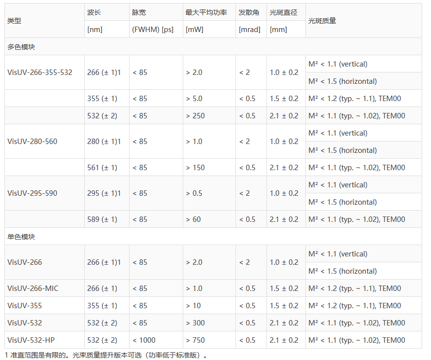Image resolution: width=431 pixels, height=360 pixels.
Task: Click the VisUV-280-560 model name
Action: tap(33, 142)
